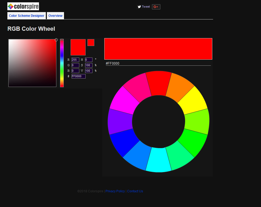Click the vertical hue slider bar
Screen dimensions: 261x207
pos(62,63)
